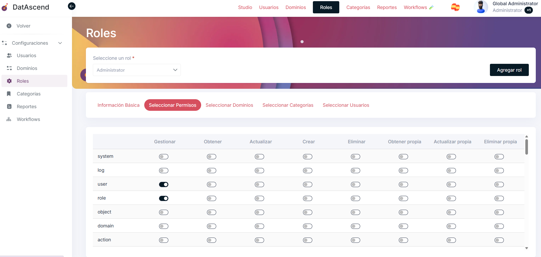Open Categorías in the top navigation

point(358,7)
